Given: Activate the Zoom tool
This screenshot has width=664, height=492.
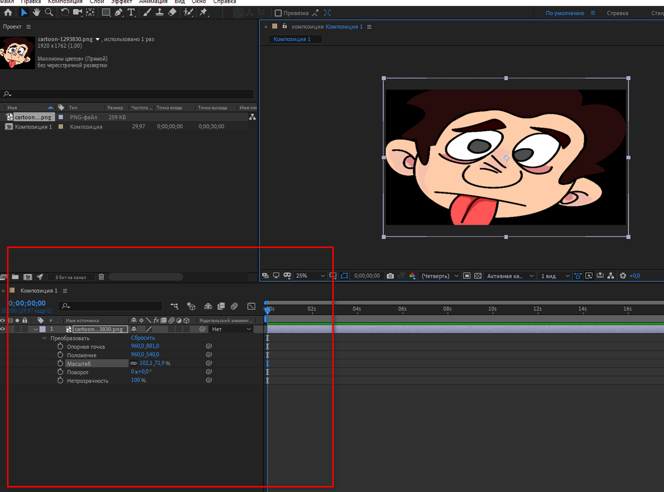Looking at the screenshot, I should click(49, 12).
